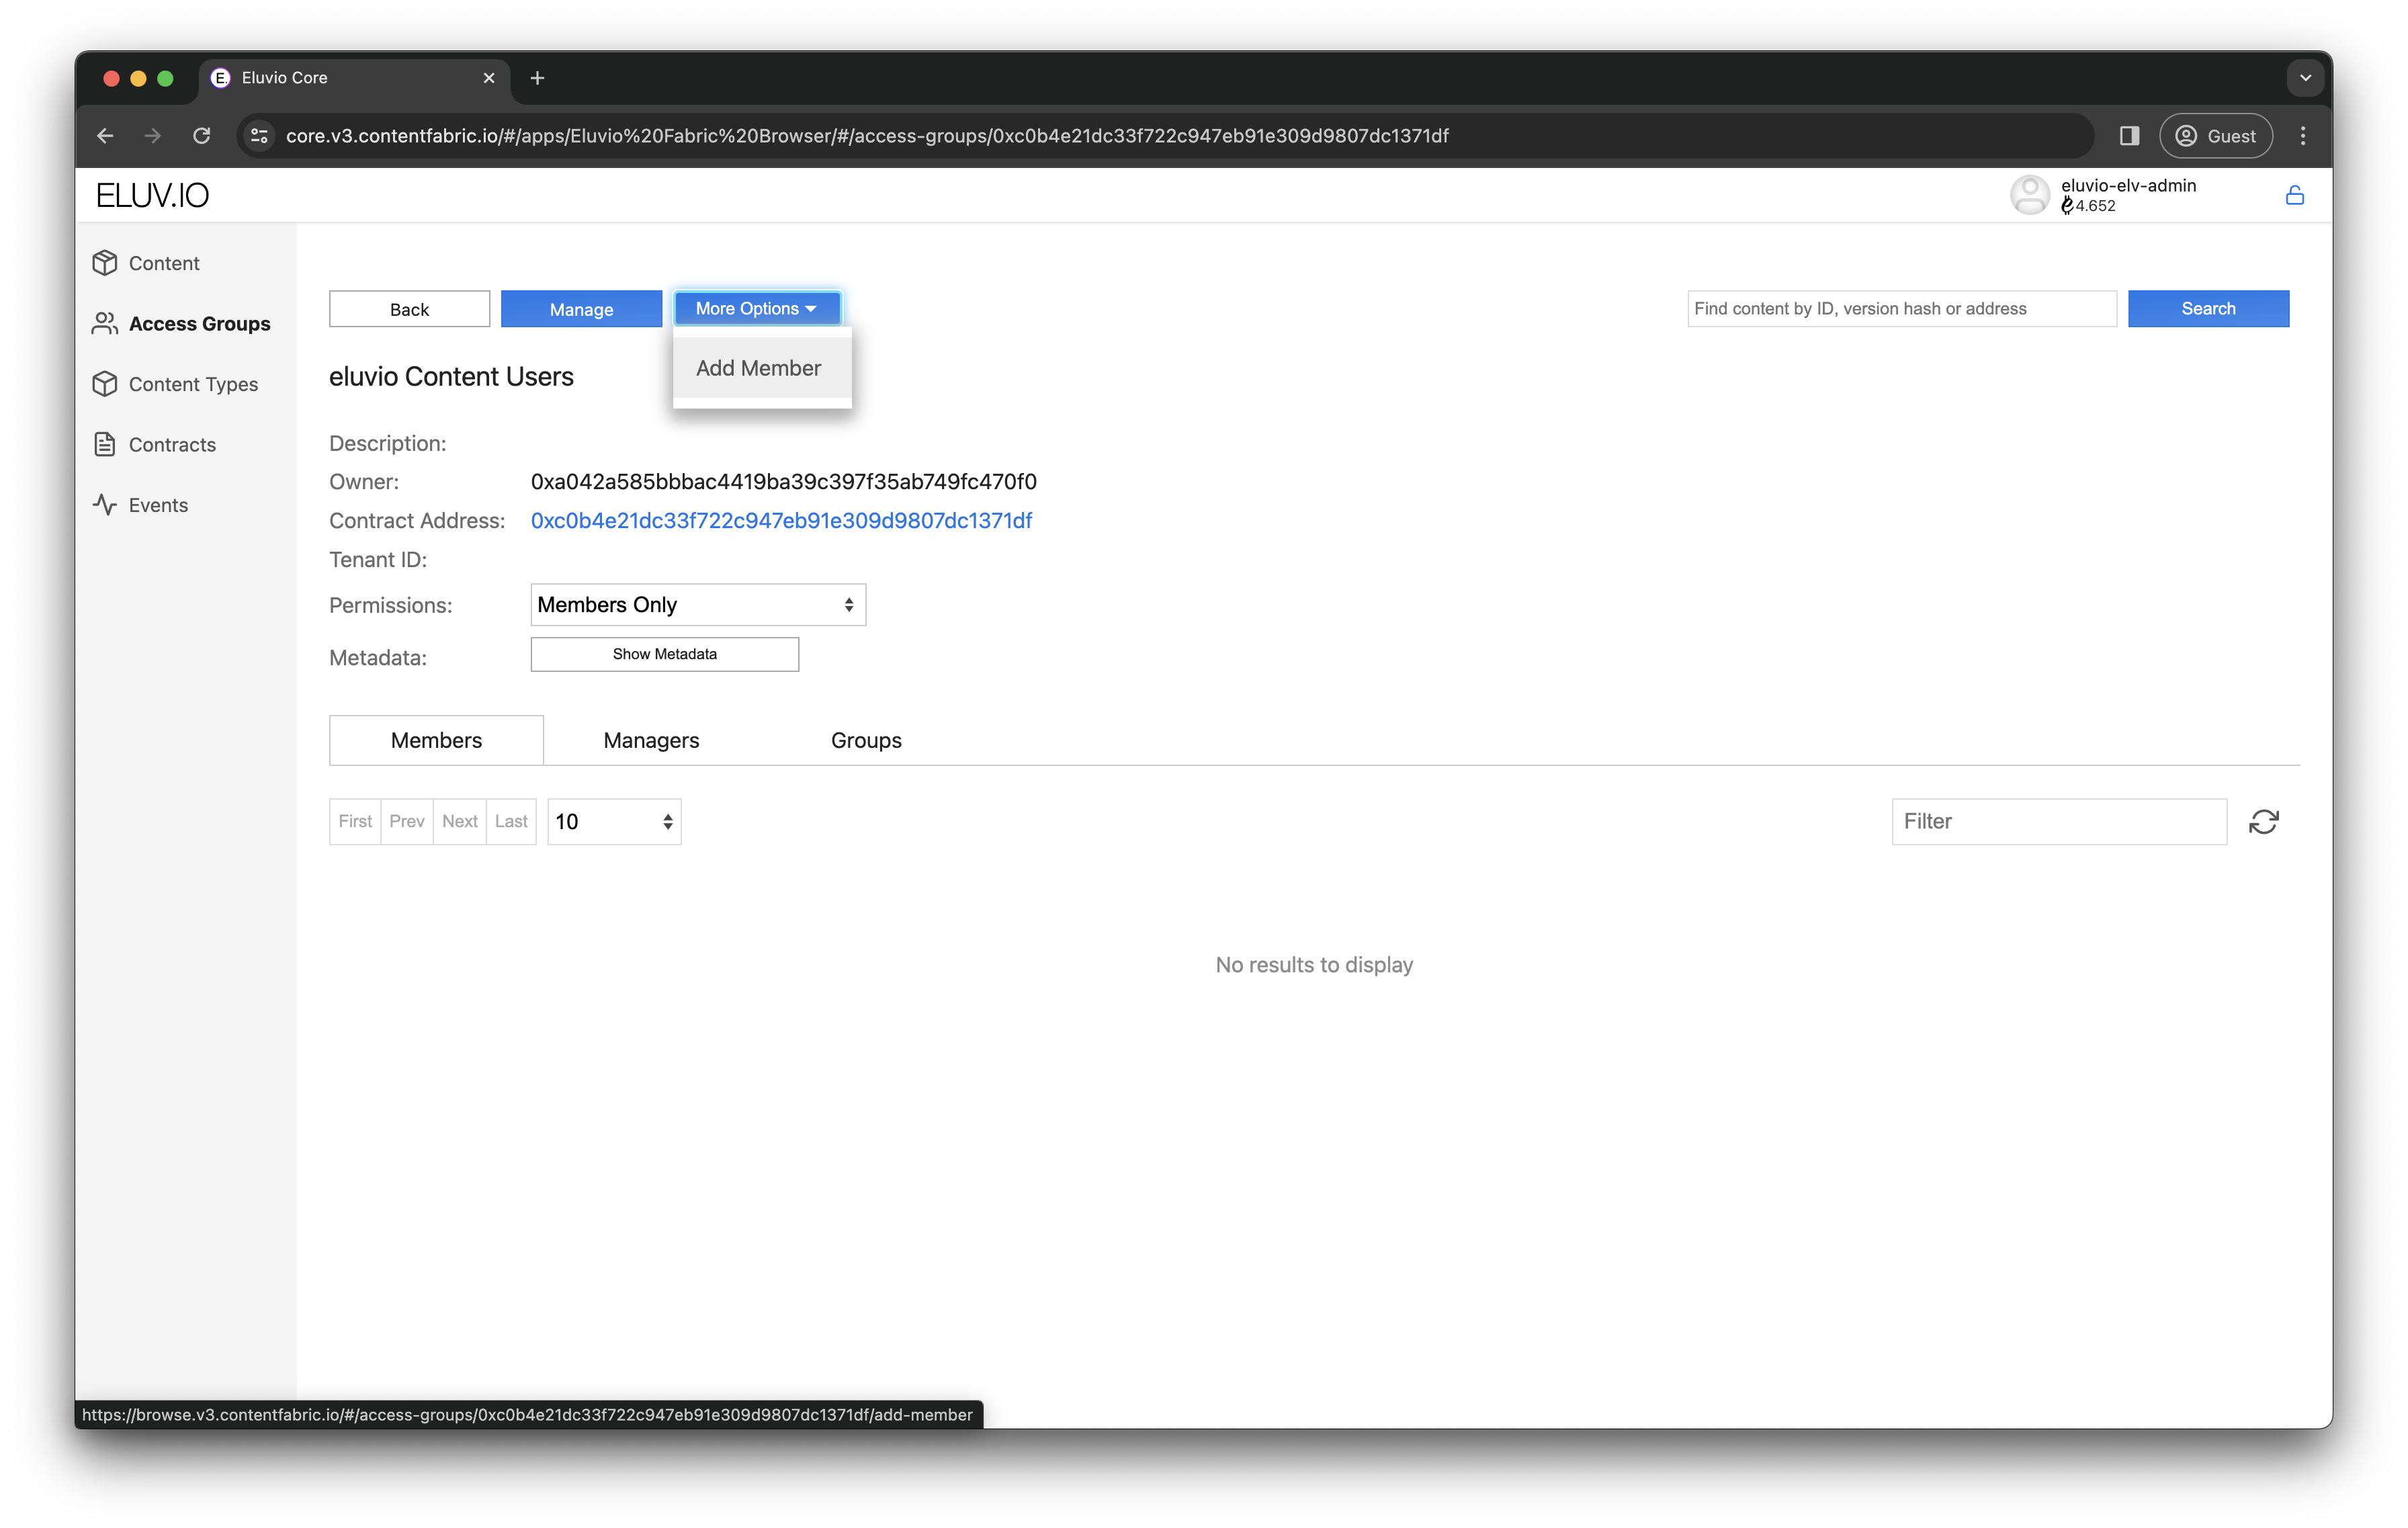The width and height of the screenshot is (2408, 1528).
Task: Click the browser address bar URL
Action: click(867, 135)
